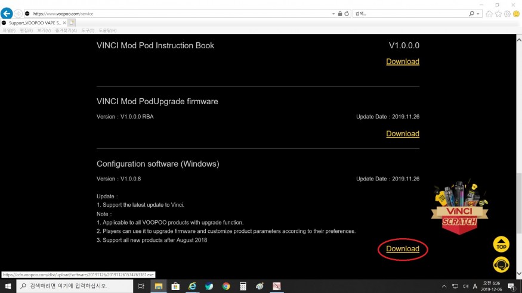The width and height of the screenshot is (522, 293).
Task: Click the 'V1.0.0.0' version label
Action: pyautogui.click(x=404, y=45)
